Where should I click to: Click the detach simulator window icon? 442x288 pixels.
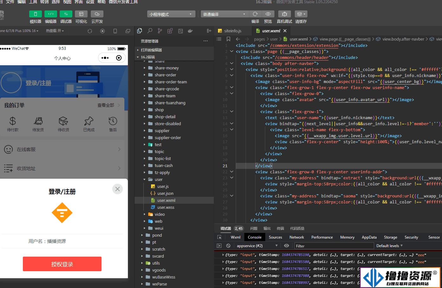coord(128,31)
